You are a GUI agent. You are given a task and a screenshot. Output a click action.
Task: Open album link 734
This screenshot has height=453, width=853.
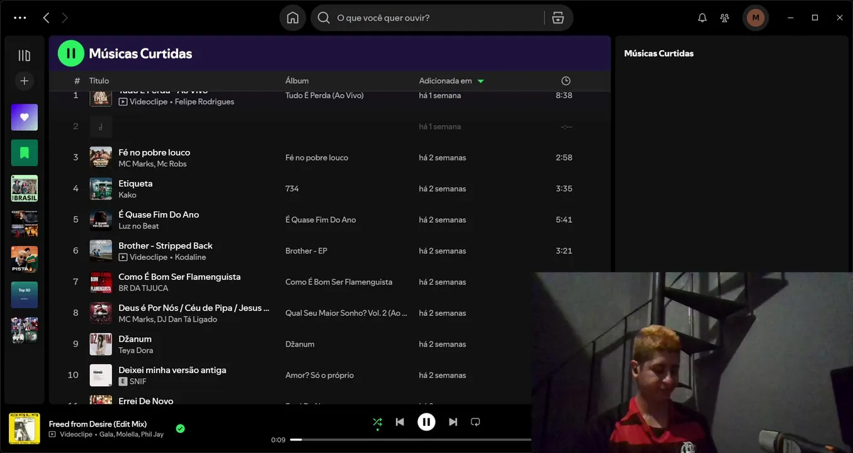coord(291,189)
